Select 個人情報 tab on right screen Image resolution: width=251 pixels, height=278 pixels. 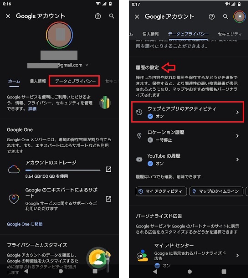[x=150, y=34]
